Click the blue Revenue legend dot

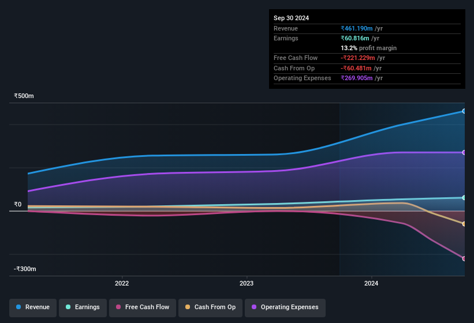coord(18,307)
